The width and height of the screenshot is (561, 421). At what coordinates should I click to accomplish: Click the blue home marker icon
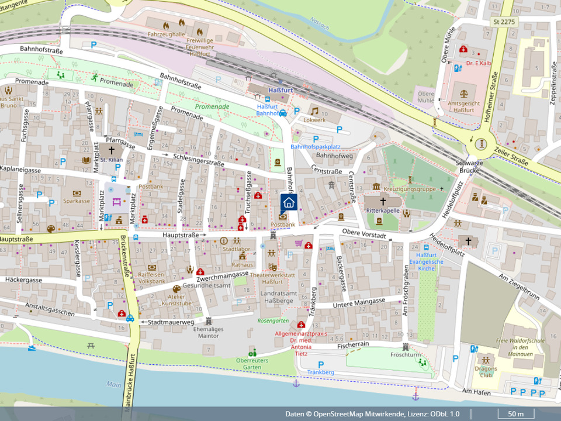click(289, 202)
